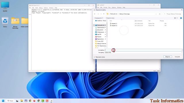Select OneDrive in the navigation pane
Screen dimensions: 184x103
pyautogui.click(x=101, y=21)
